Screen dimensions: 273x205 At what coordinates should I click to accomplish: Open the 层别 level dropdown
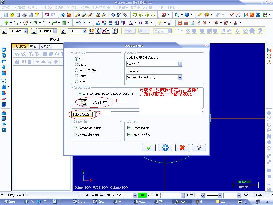pos(182,195)
